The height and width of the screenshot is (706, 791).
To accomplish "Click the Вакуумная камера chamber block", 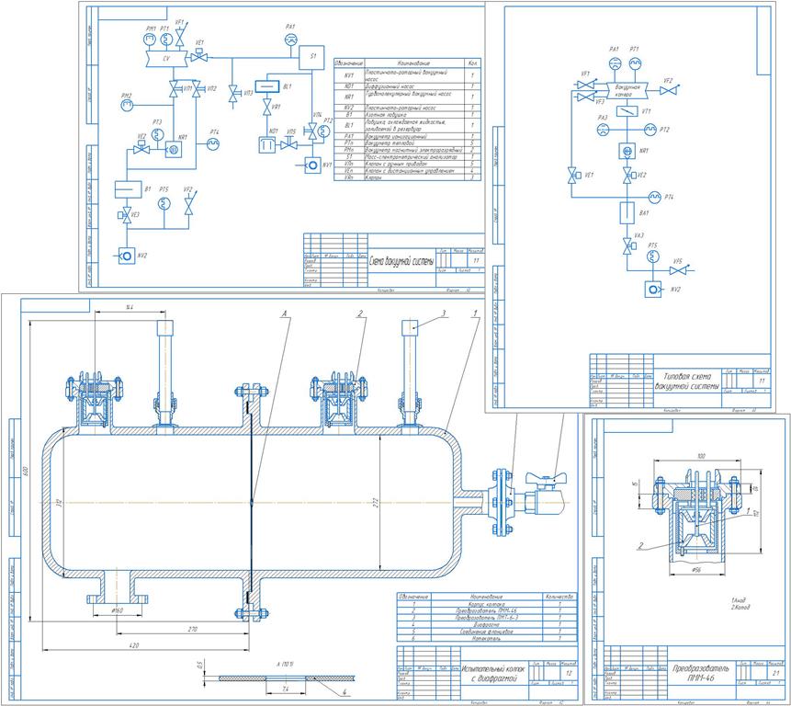I will pos(627,91).
